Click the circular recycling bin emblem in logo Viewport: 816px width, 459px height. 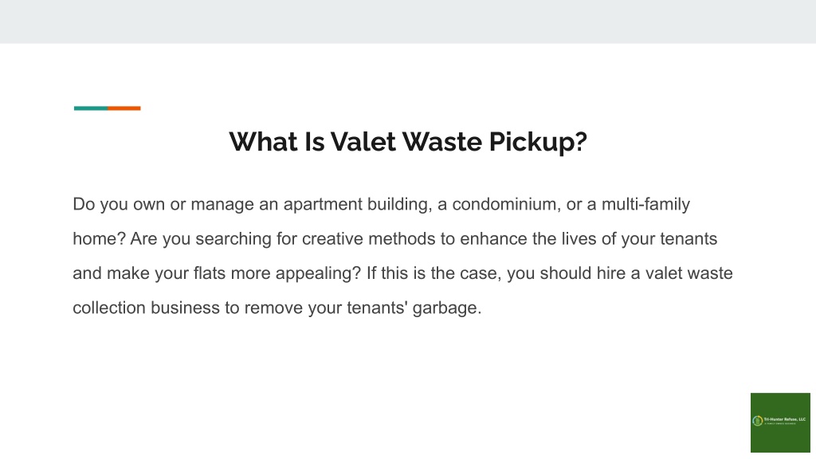[758, 421]
